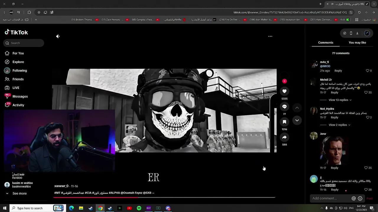Like Jana's comment heart icon

pos(366,168)
